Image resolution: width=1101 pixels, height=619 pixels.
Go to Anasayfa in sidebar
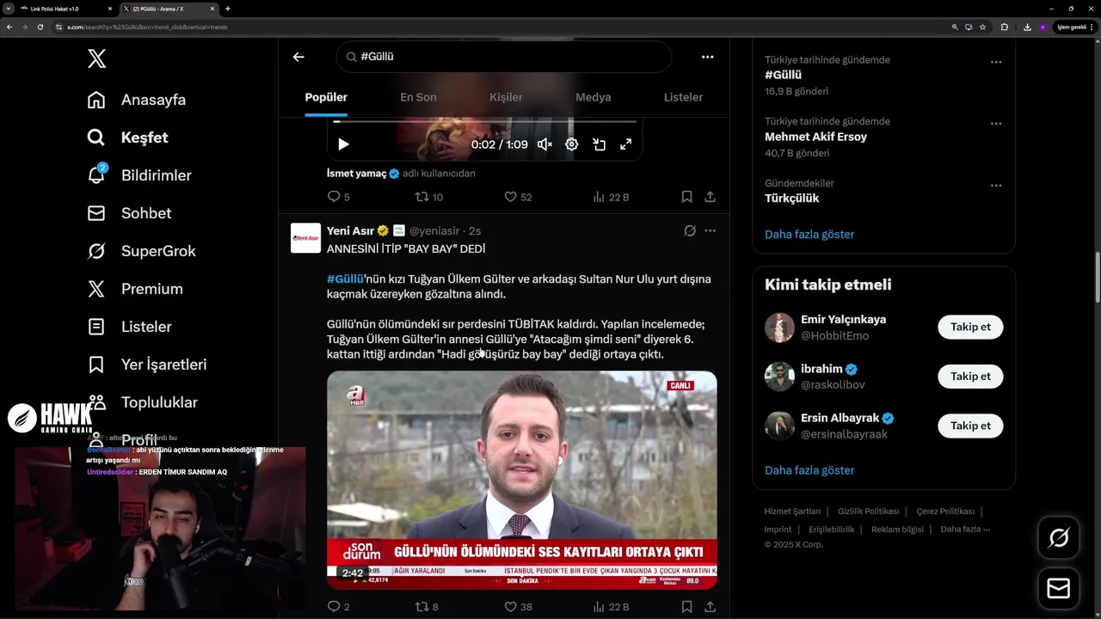(137, 100)
